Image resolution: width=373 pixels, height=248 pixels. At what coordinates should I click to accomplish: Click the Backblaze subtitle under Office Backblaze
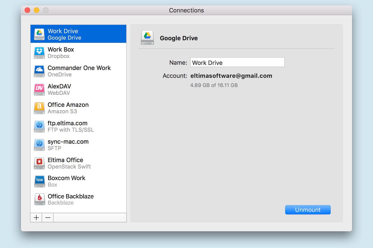pos(61,203)
